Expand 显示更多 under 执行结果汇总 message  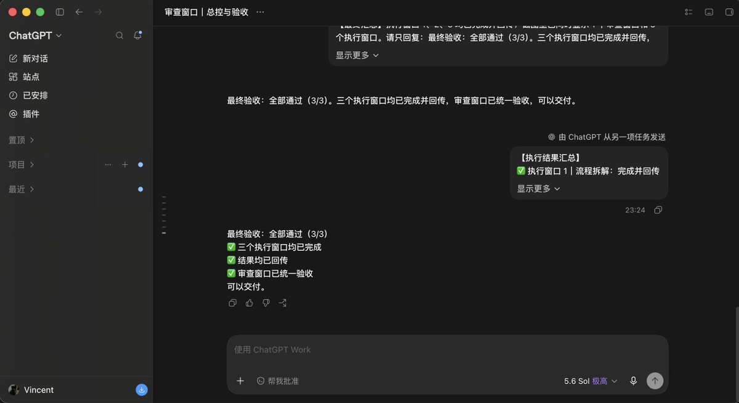click(x=539, y=189)
